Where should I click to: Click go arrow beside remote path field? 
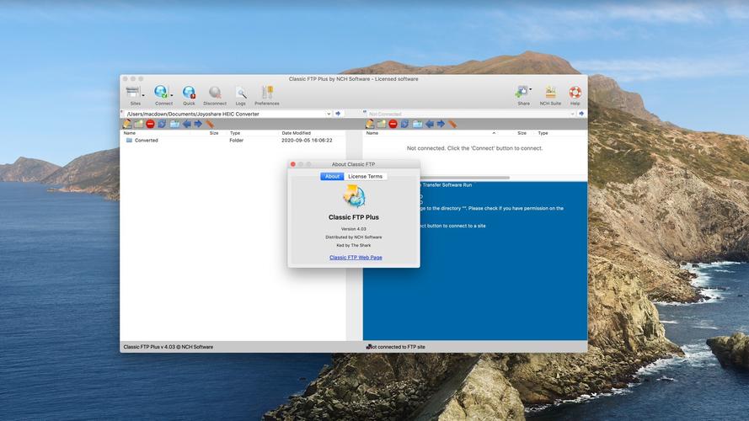pyautogui.click(x=581, y=114)
